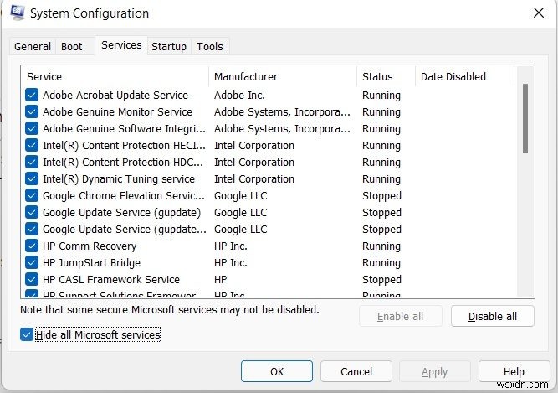Viewport: 558px width, 393px height.
Task: Uncheck Intel Content Protection HDCP checkbox
Action: (32, 162)
